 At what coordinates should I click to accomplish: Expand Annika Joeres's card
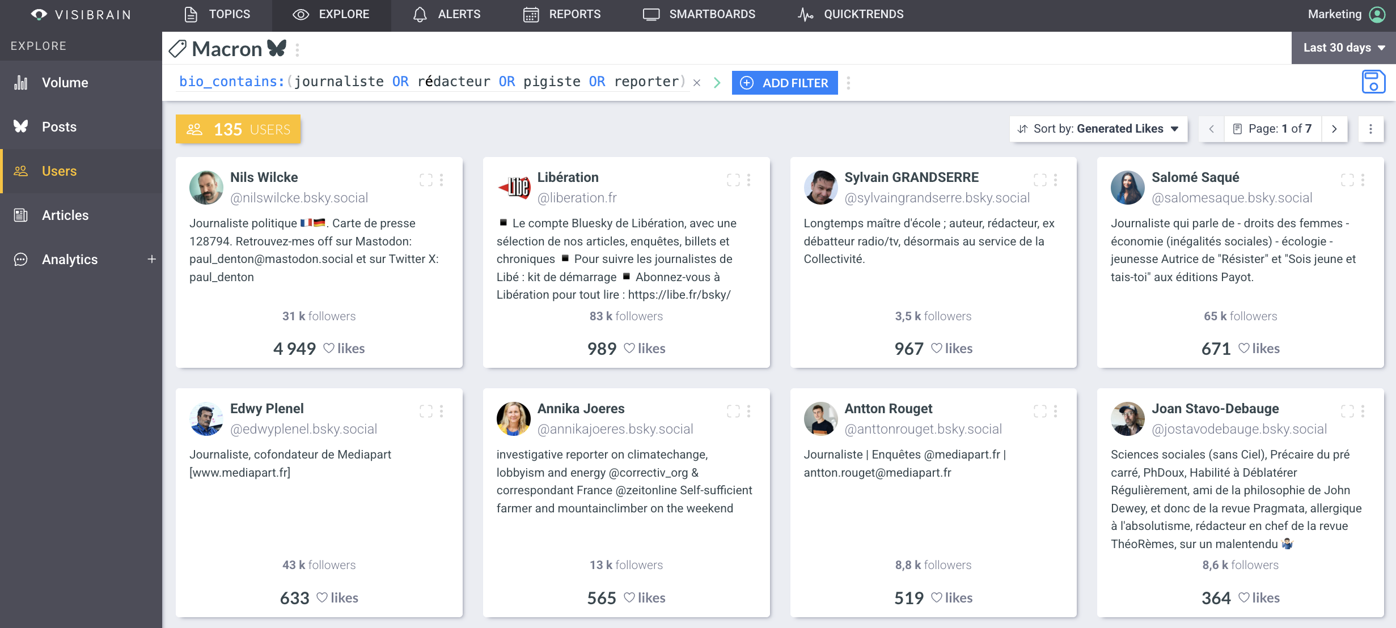pyautogui.click(x=733, y=411)
